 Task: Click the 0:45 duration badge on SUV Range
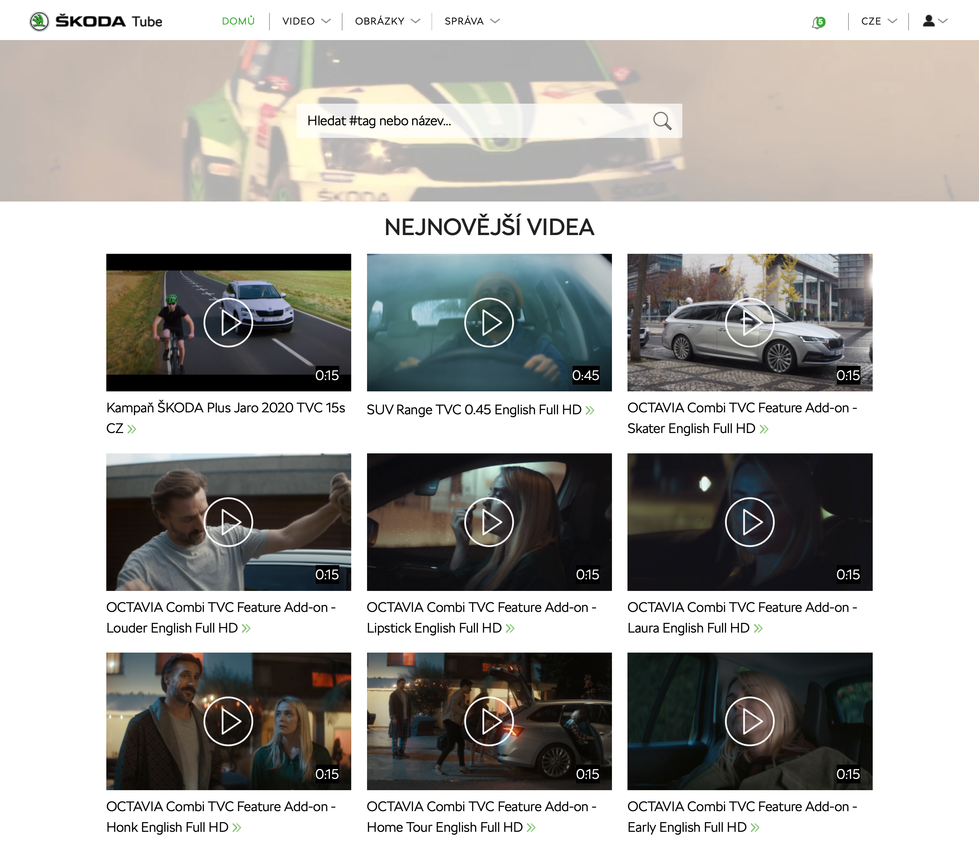point(586,376)
